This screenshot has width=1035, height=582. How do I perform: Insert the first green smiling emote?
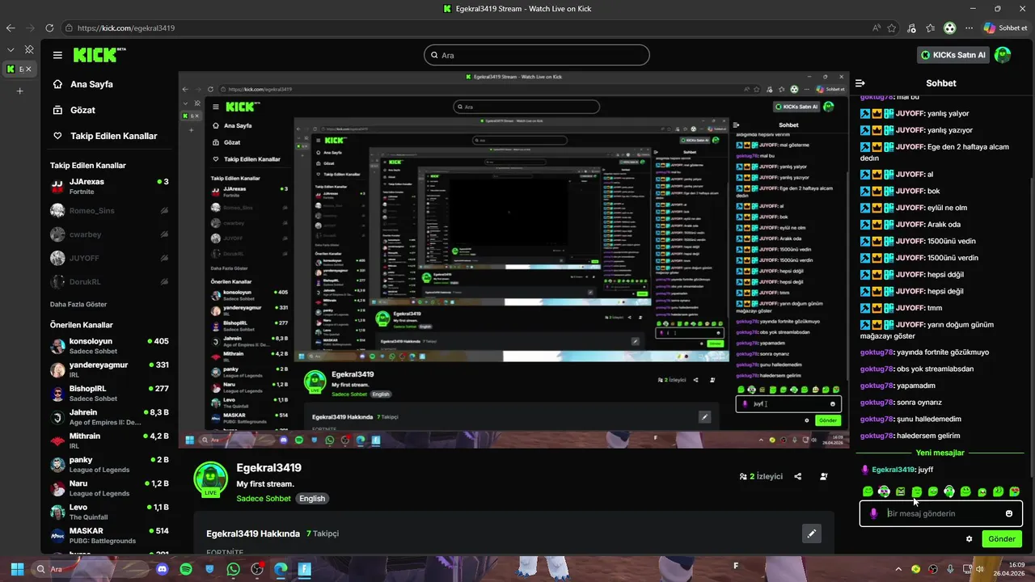click(868, 491)
